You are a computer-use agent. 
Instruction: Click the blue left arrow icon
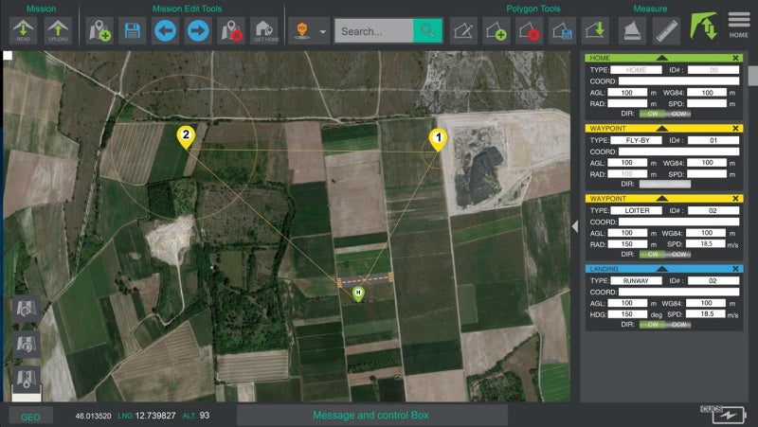166,30
